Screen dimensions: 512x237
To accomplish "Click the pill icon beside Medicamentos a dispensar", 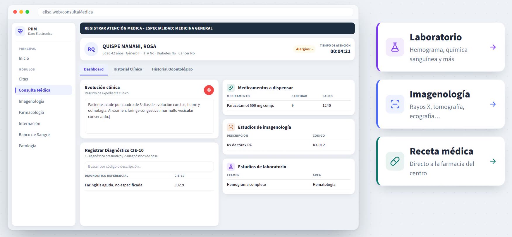I will 231,88.
